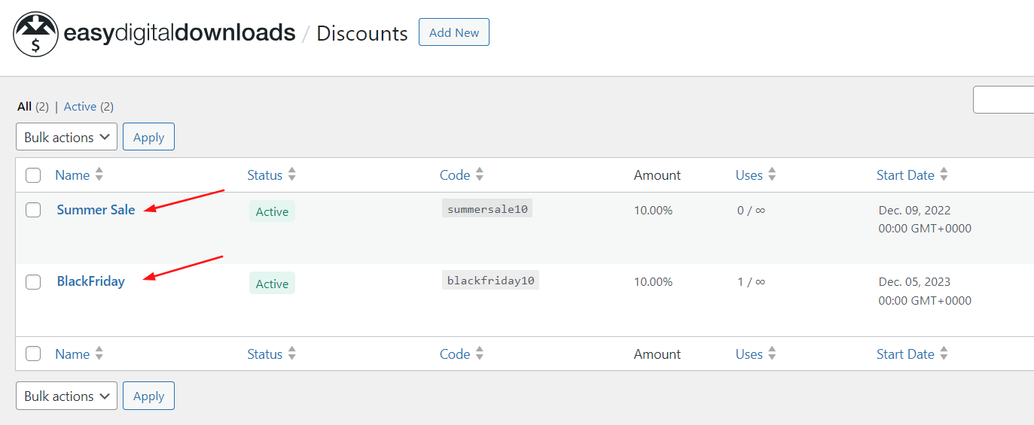Click sort arrows beside Status column header

[x=291, y=175]
